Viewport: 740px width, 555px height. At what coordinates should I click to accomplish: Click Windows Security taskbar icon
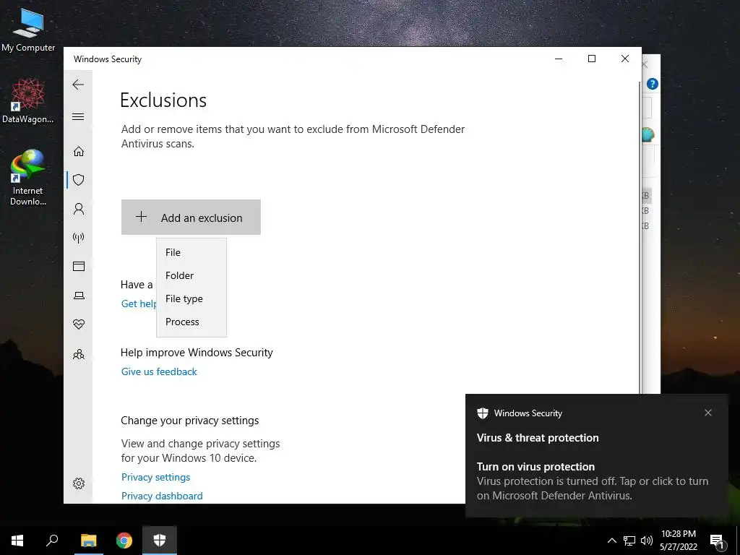[x=160, y=541]
